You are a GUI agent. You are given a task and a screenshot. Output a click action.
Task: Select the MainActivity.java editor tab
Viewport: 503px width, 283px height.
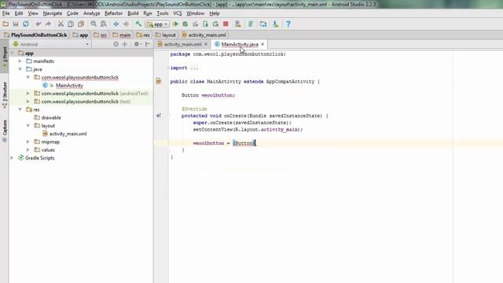(x=239, y=44)
